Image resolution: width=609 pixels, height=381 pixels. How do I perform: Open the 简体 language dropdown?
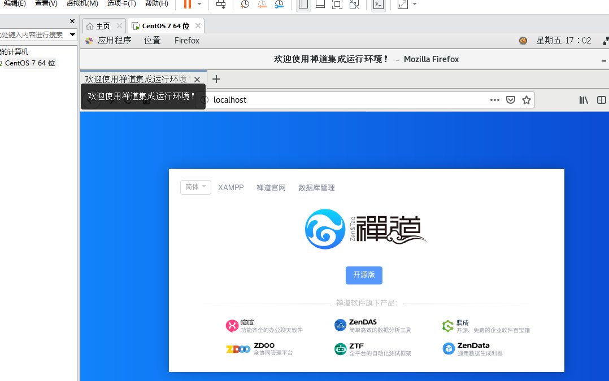[195, 187]
